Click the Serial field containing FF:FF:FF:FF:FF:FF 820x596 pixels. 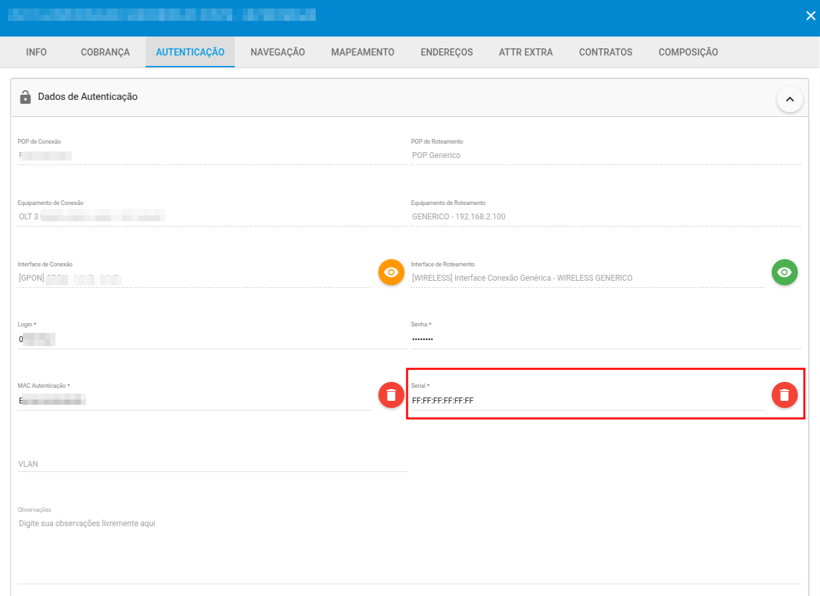(588, 401)
